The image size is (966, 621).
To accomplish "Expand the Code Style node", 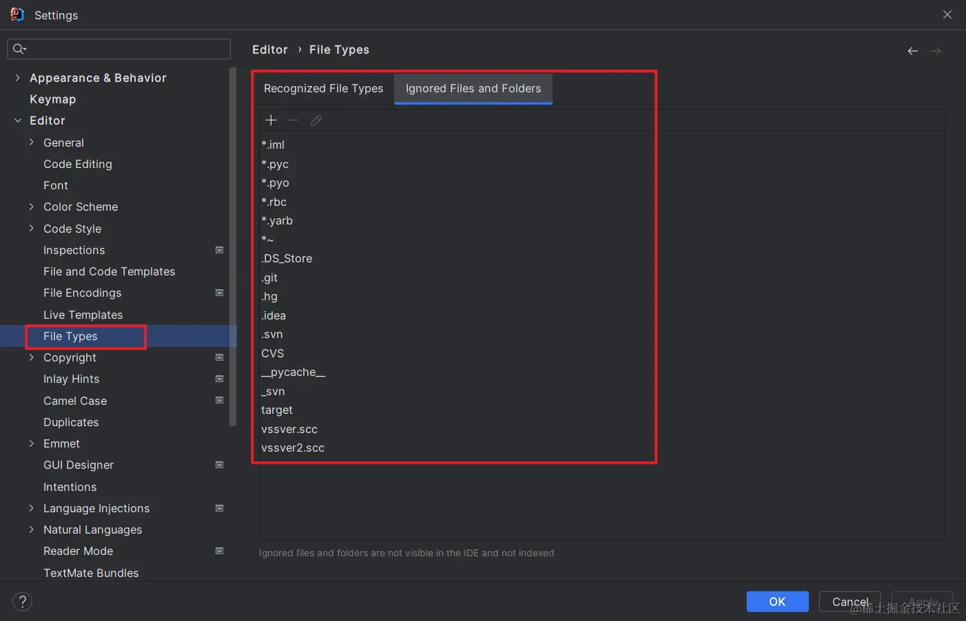I will (x=31, y=229).
